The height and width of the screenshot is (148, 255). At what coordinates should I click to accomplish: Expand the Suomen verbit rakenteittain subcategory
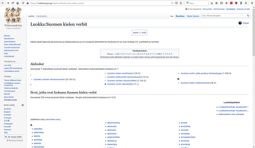point(106,84)
